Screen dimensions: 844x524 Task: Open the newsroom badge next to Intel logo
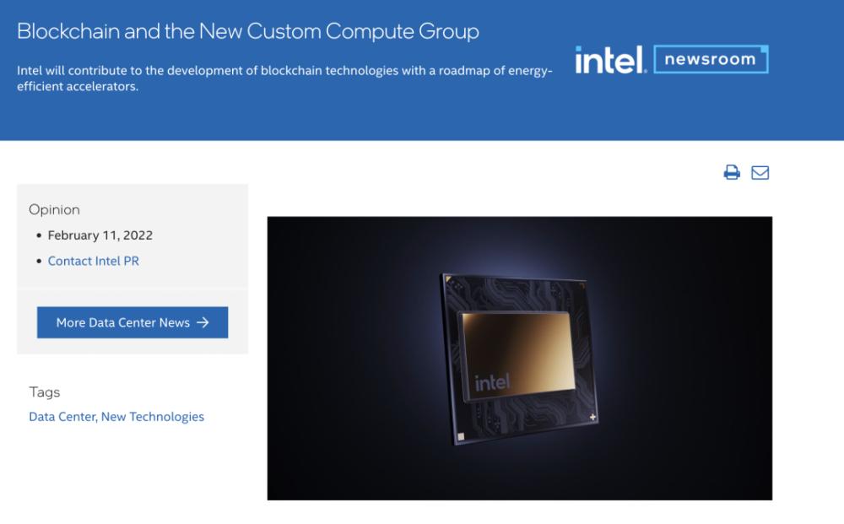711,59
